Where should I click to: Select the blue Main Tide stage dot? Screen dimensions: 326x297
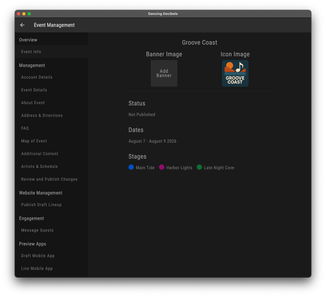tap(131, 167)
